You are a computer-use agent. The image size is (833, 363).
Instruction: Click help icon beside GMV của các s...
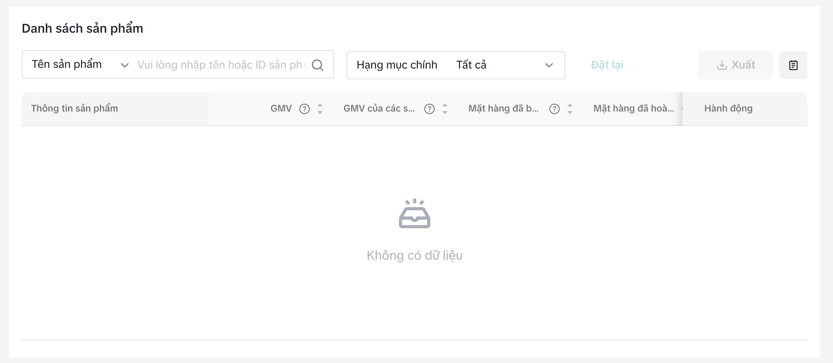(429, 109)
